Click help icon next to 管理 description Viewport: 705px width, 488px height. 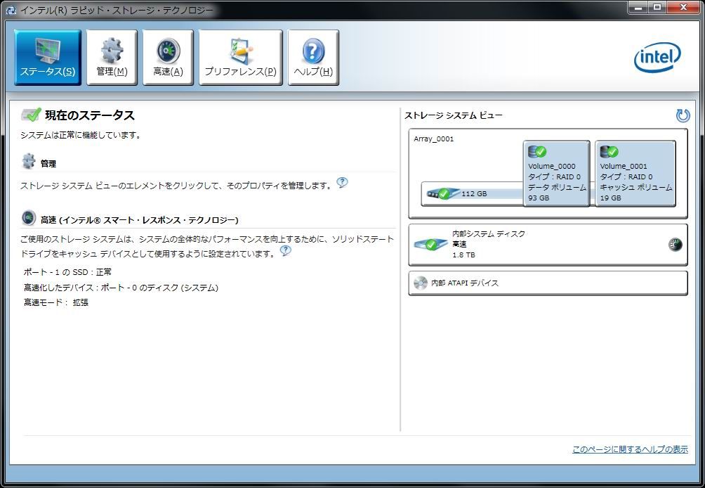click(x=342, y=182)
